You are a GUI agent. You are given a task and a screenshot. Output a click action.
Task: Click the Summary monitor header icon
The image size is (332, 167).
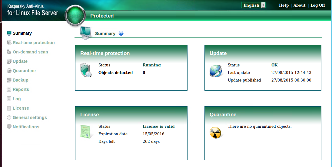(x=86, y=32)
